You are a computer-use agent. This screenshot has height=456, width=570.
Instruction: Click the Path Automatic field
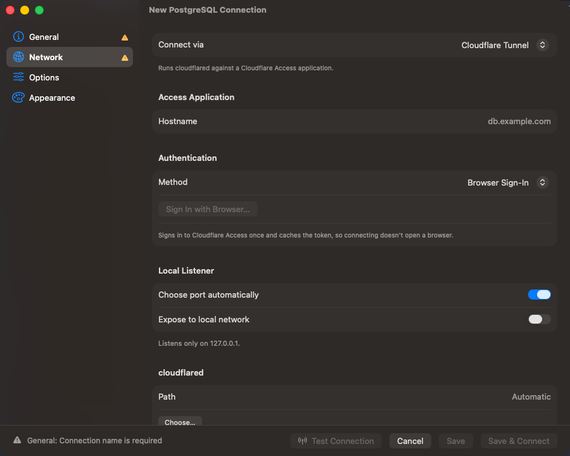[355, 396]
